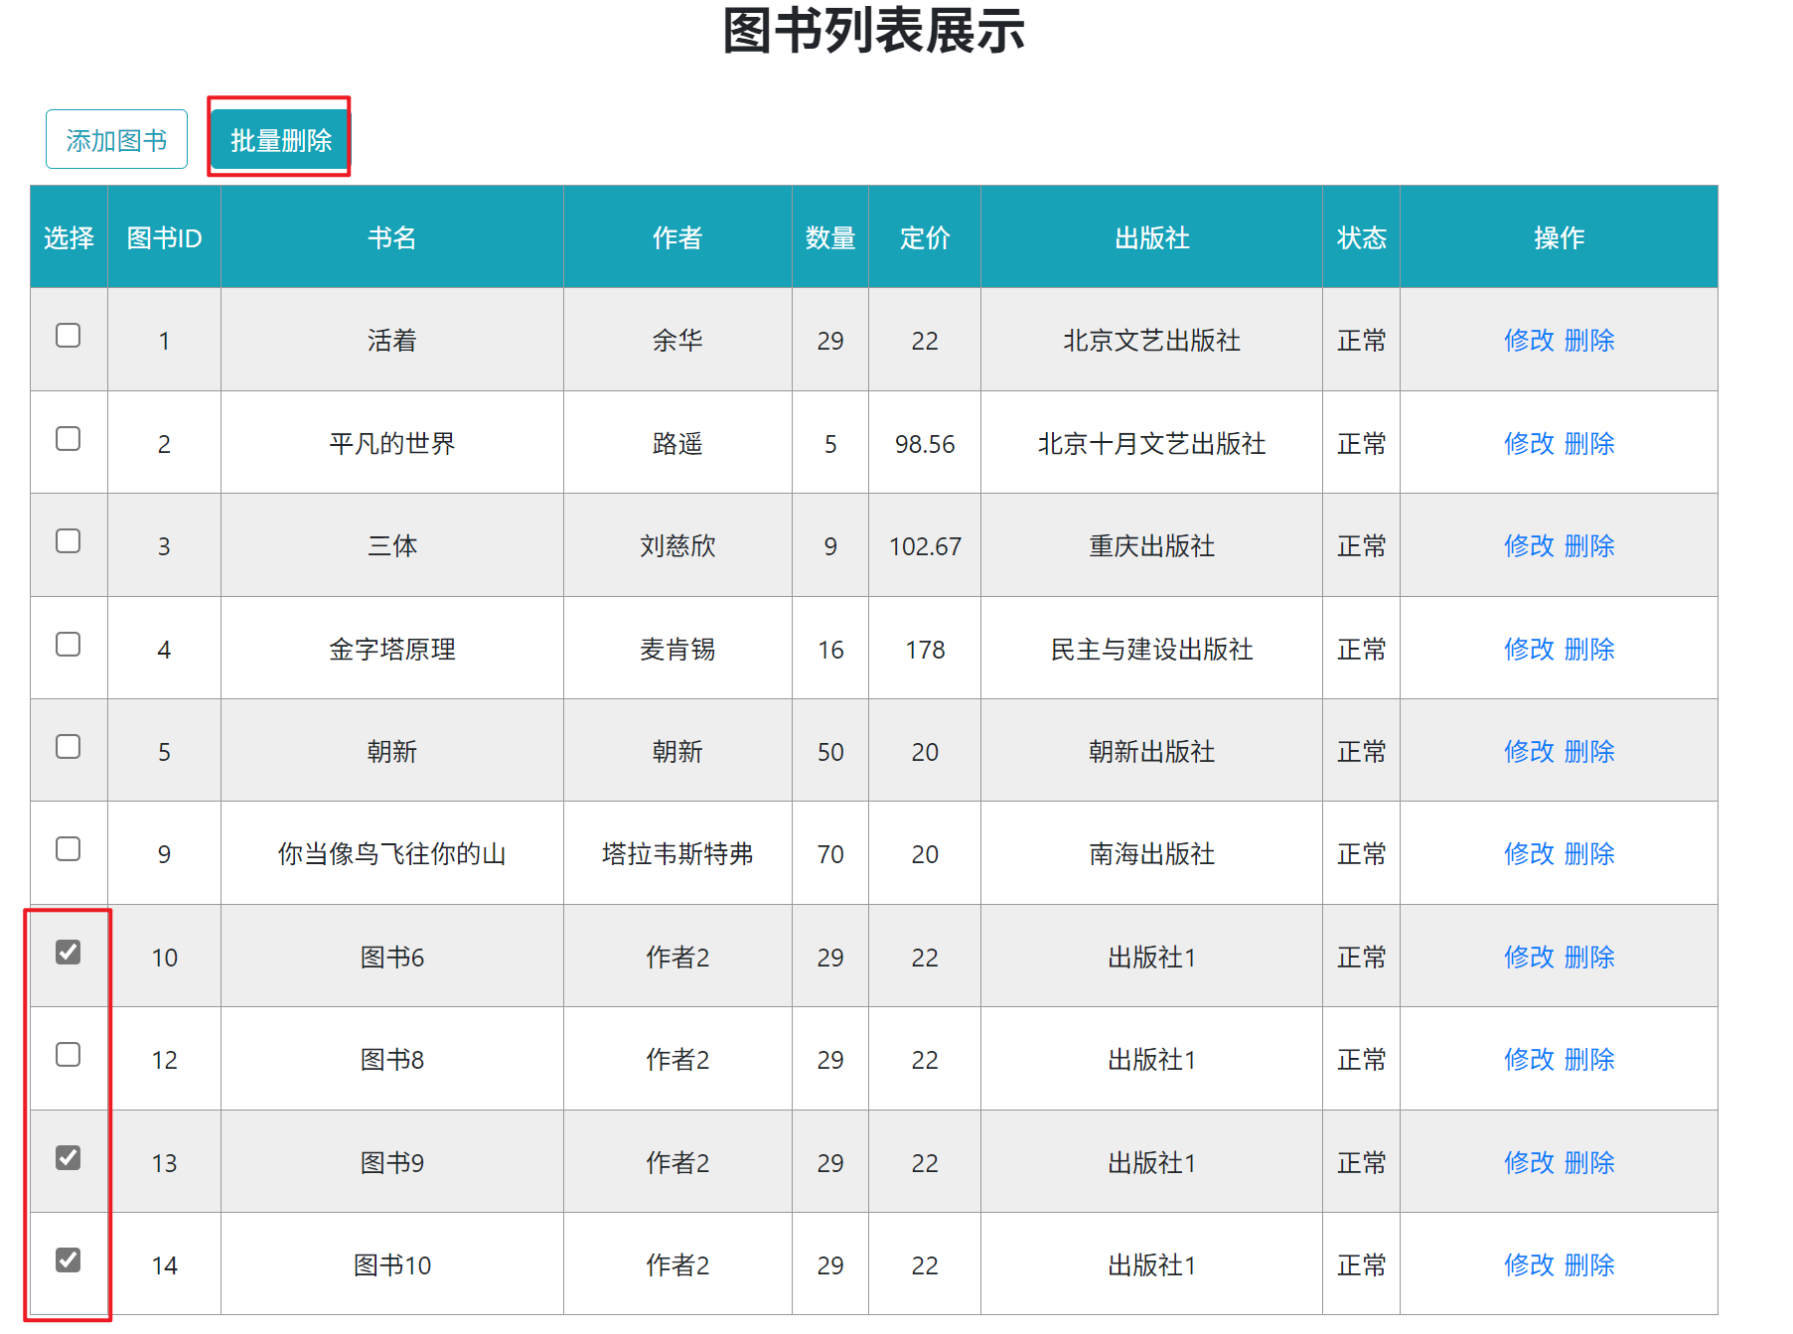Click author cell 路遥
Viewport: 1793px width, 1334px height.
[x=677, y=443]
